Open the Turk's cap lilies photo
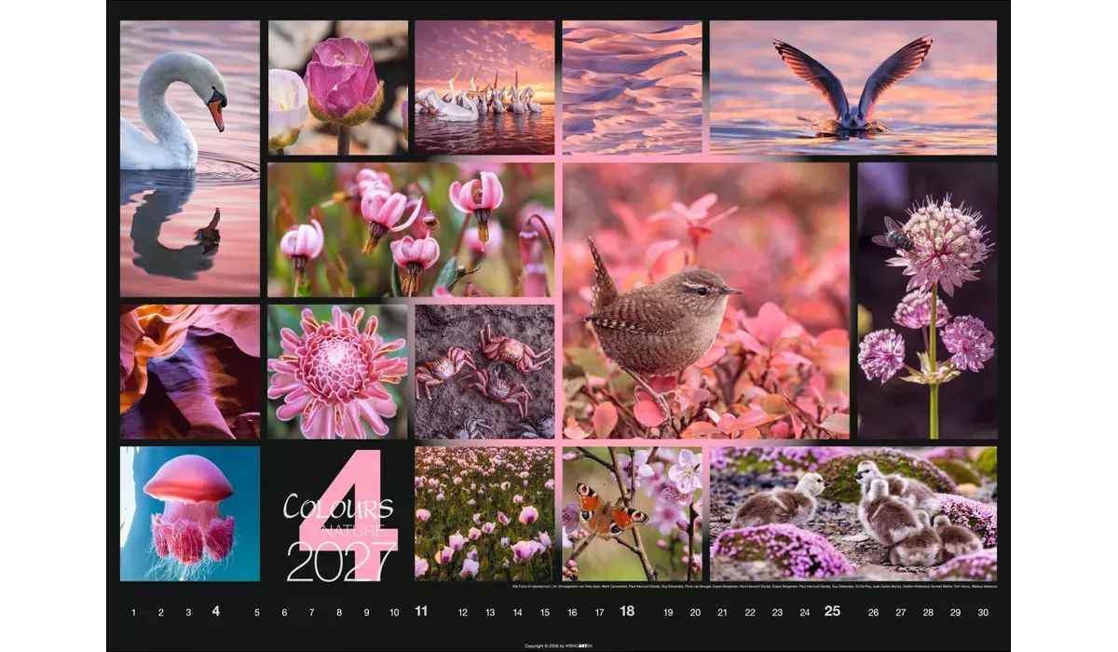The image size is (1118, 652). click(411, 230)
